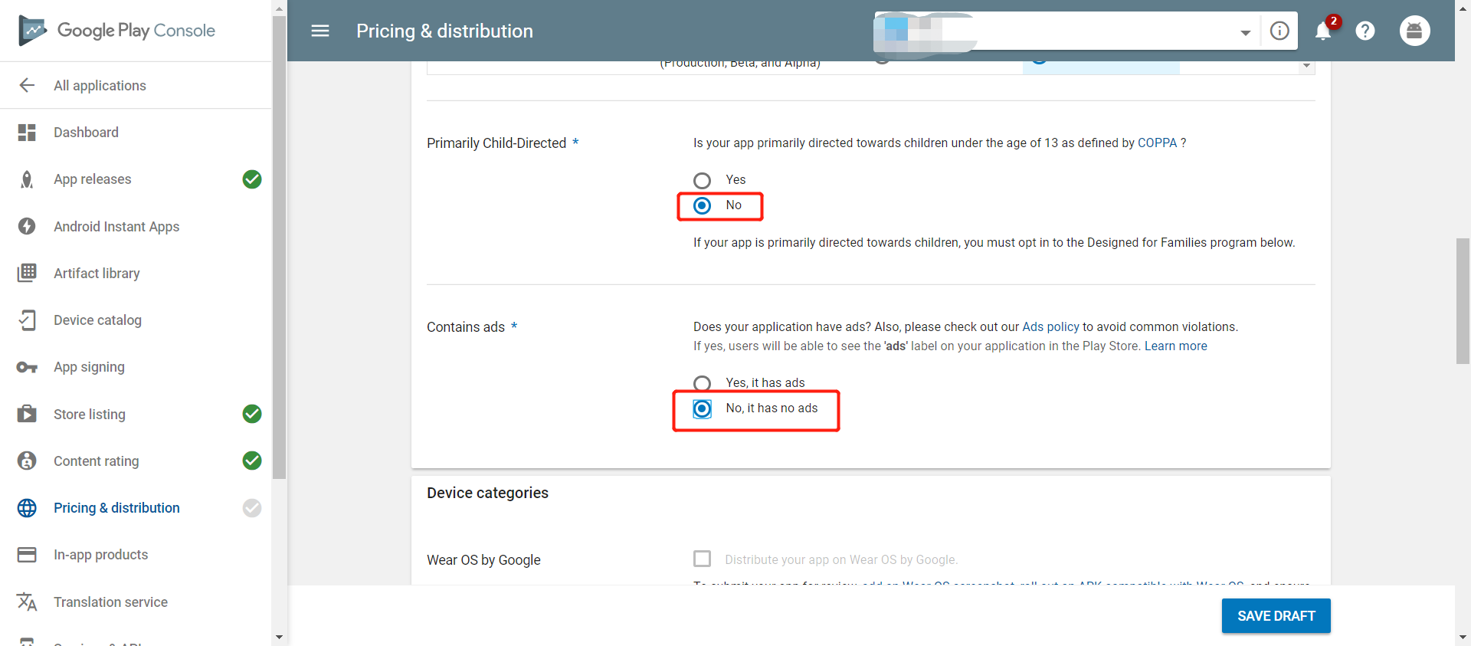Image resolution: width=1471 pixels, height=646 pixels.
Task: Click the Google Play Console logo
Action: point(116,31)
